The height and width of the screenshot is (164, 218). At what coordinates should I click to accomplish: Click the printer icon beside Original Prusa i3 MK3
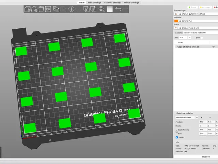[x=176, y=28]
